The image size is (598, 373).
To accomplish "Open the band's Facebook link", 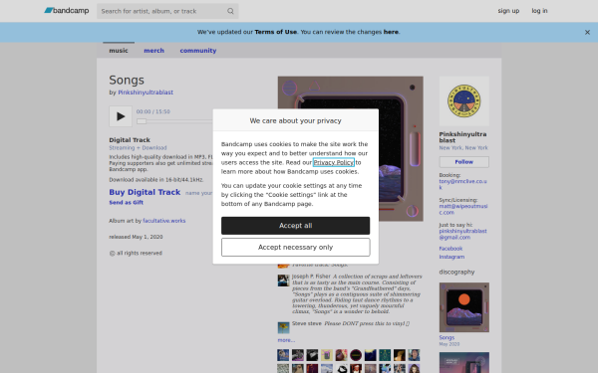I will coord(450,249).
